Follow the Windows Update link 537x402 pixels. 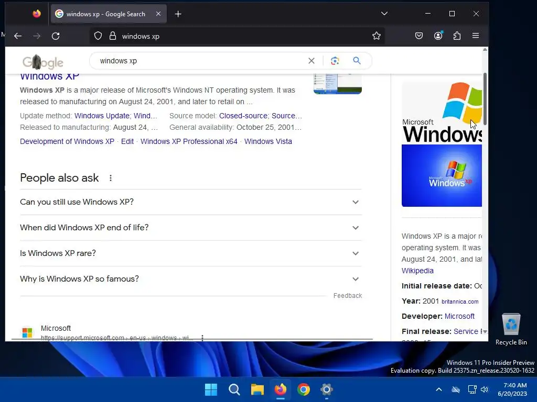pos(102,116)
